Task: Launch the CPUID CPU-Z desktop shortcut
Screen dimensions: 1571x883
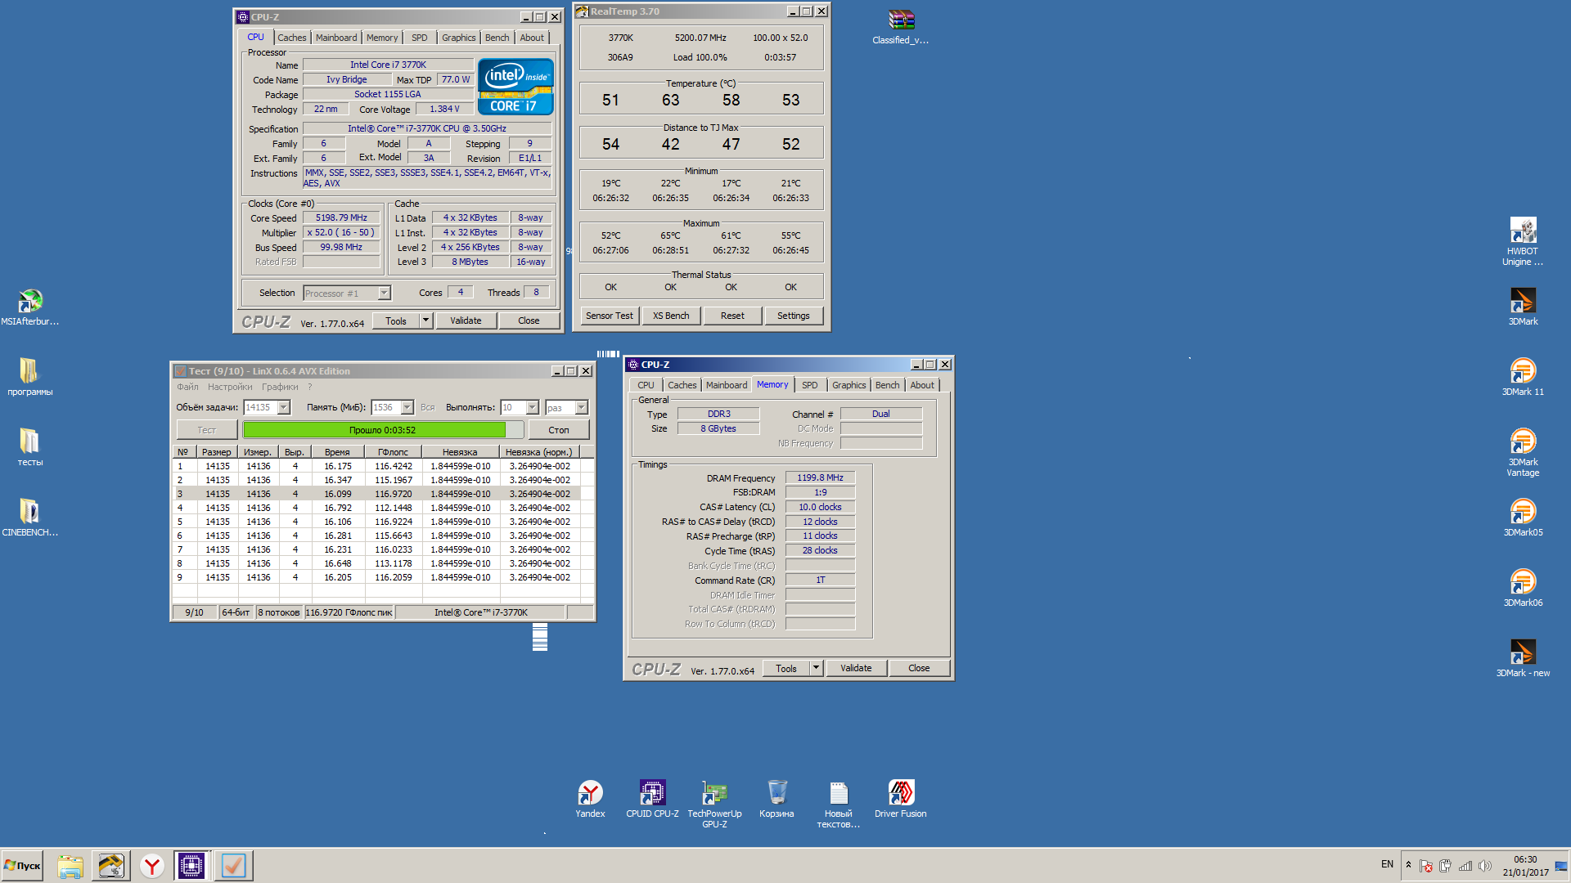Action: pos(652,798)
